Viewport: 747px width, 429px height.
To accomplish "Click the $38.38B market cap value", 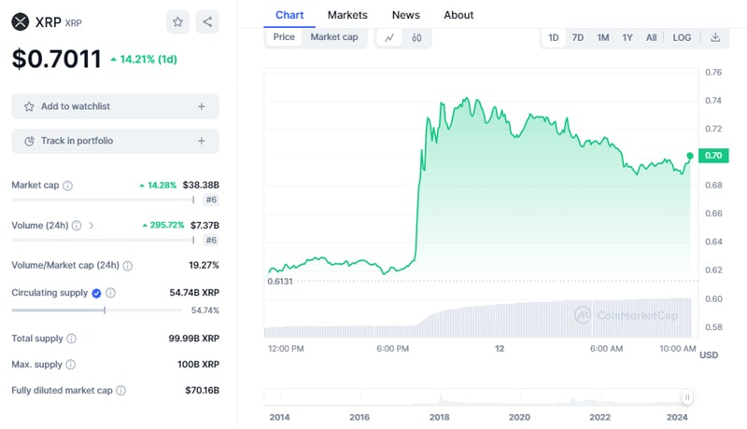I will click(201, 185).
